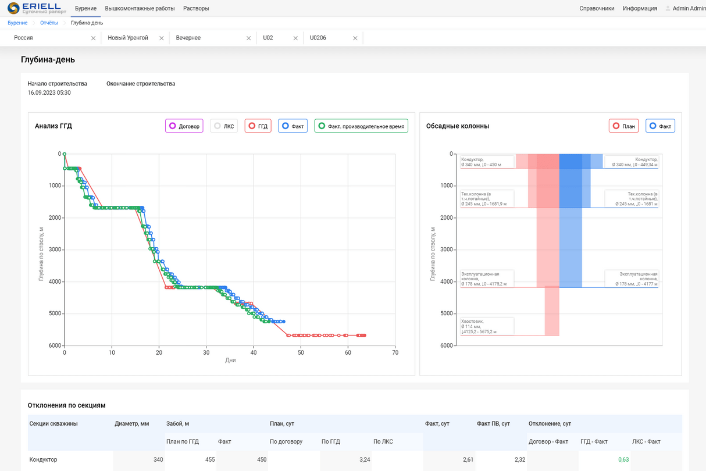The image size is (706, 471).
Task: Open the Россия country dropdown
Action: click(x=51, y=38)
